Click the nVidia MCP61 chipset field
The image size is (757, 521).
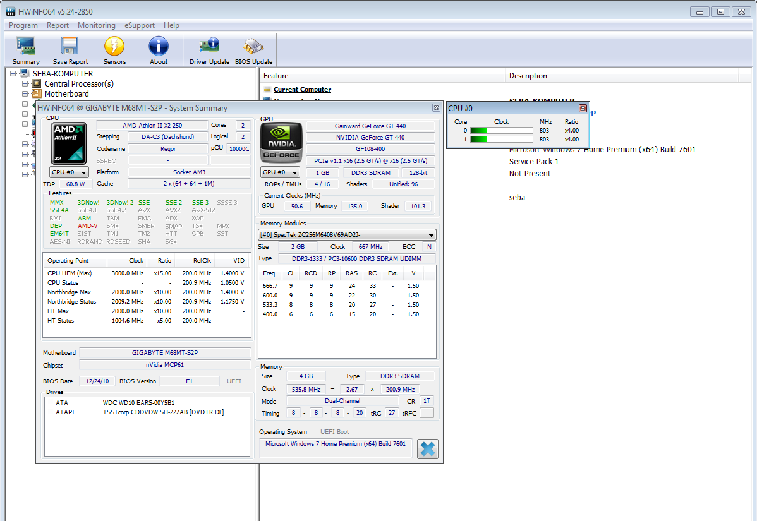tap(165, 365)
